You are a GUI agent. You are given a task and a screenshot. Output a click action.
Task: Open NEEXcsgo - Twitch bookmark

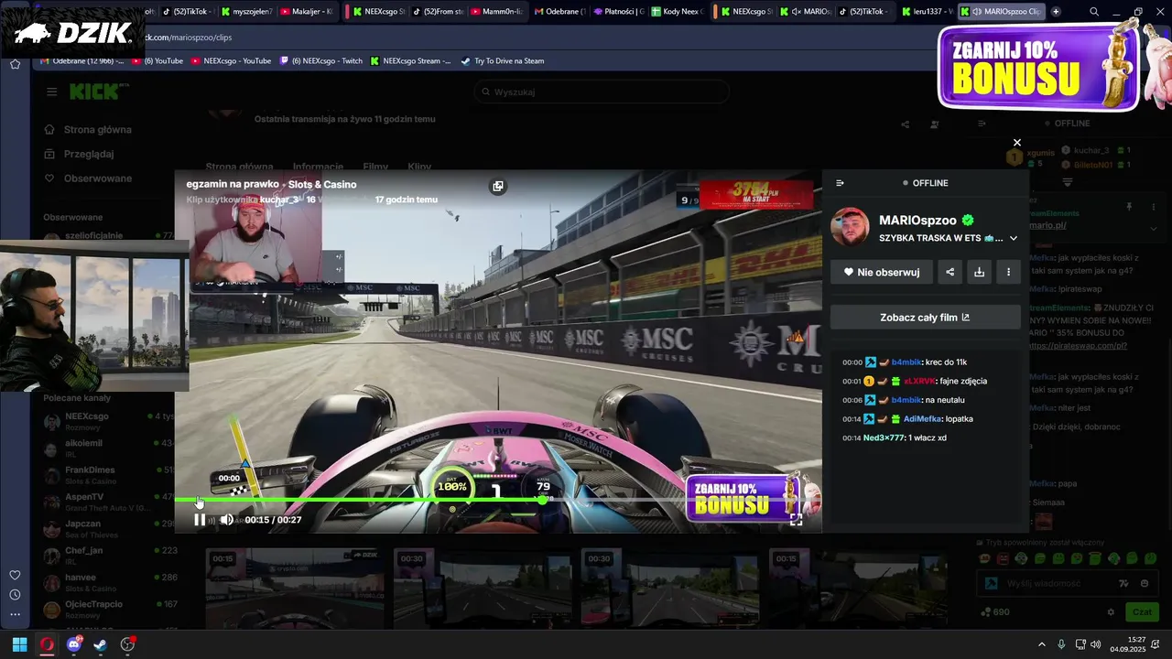click(x=320, y=61)
